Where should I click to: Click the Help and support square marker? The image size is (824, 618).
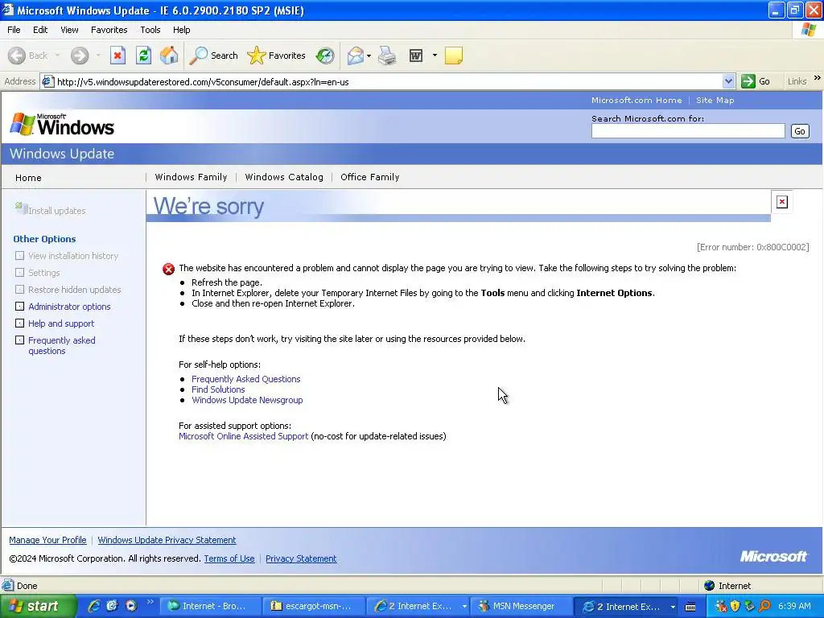pos(19,323)
